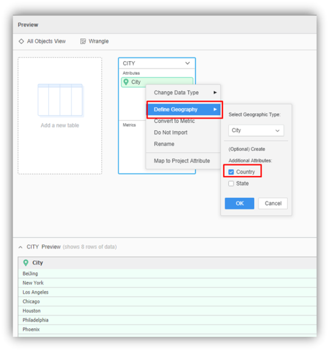This screenshot has width=329, height=351.
Task: Check the State checkbox
Action: tap(231, 183)
